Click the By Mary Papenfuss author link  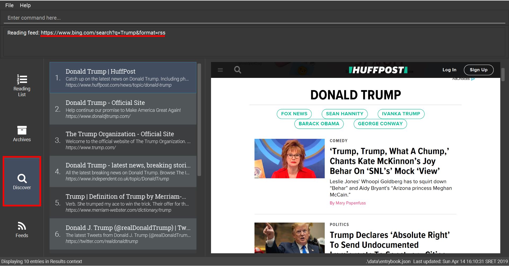(348, 203)
